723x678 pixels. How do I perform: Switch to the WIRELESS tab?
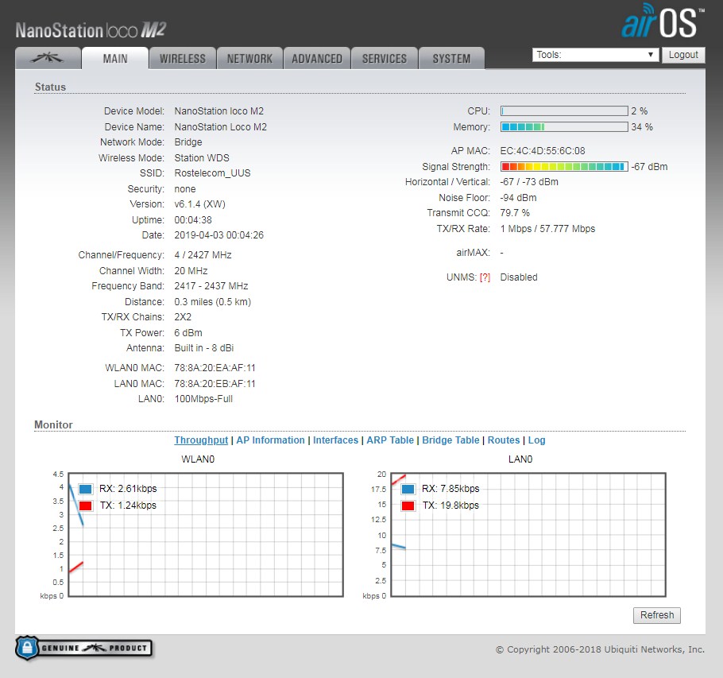(x=183, y=58)
